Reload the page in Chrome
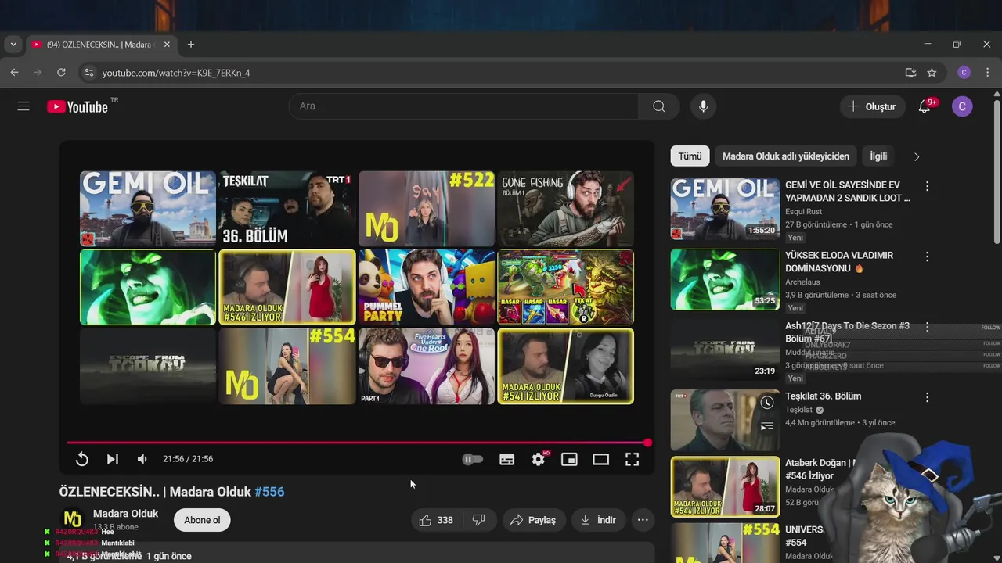The image size is (1002, 563). (61, 72)
